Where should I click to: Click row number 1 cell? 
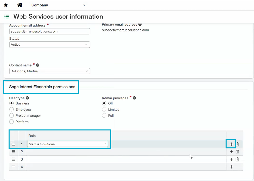[22, 144]
